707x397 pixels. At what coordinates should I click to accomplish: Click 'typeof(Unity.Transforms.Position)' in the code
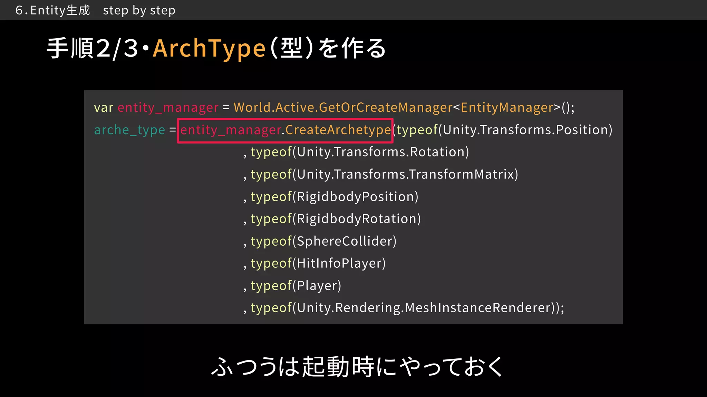pyautogui.click(x=504, y=130)
